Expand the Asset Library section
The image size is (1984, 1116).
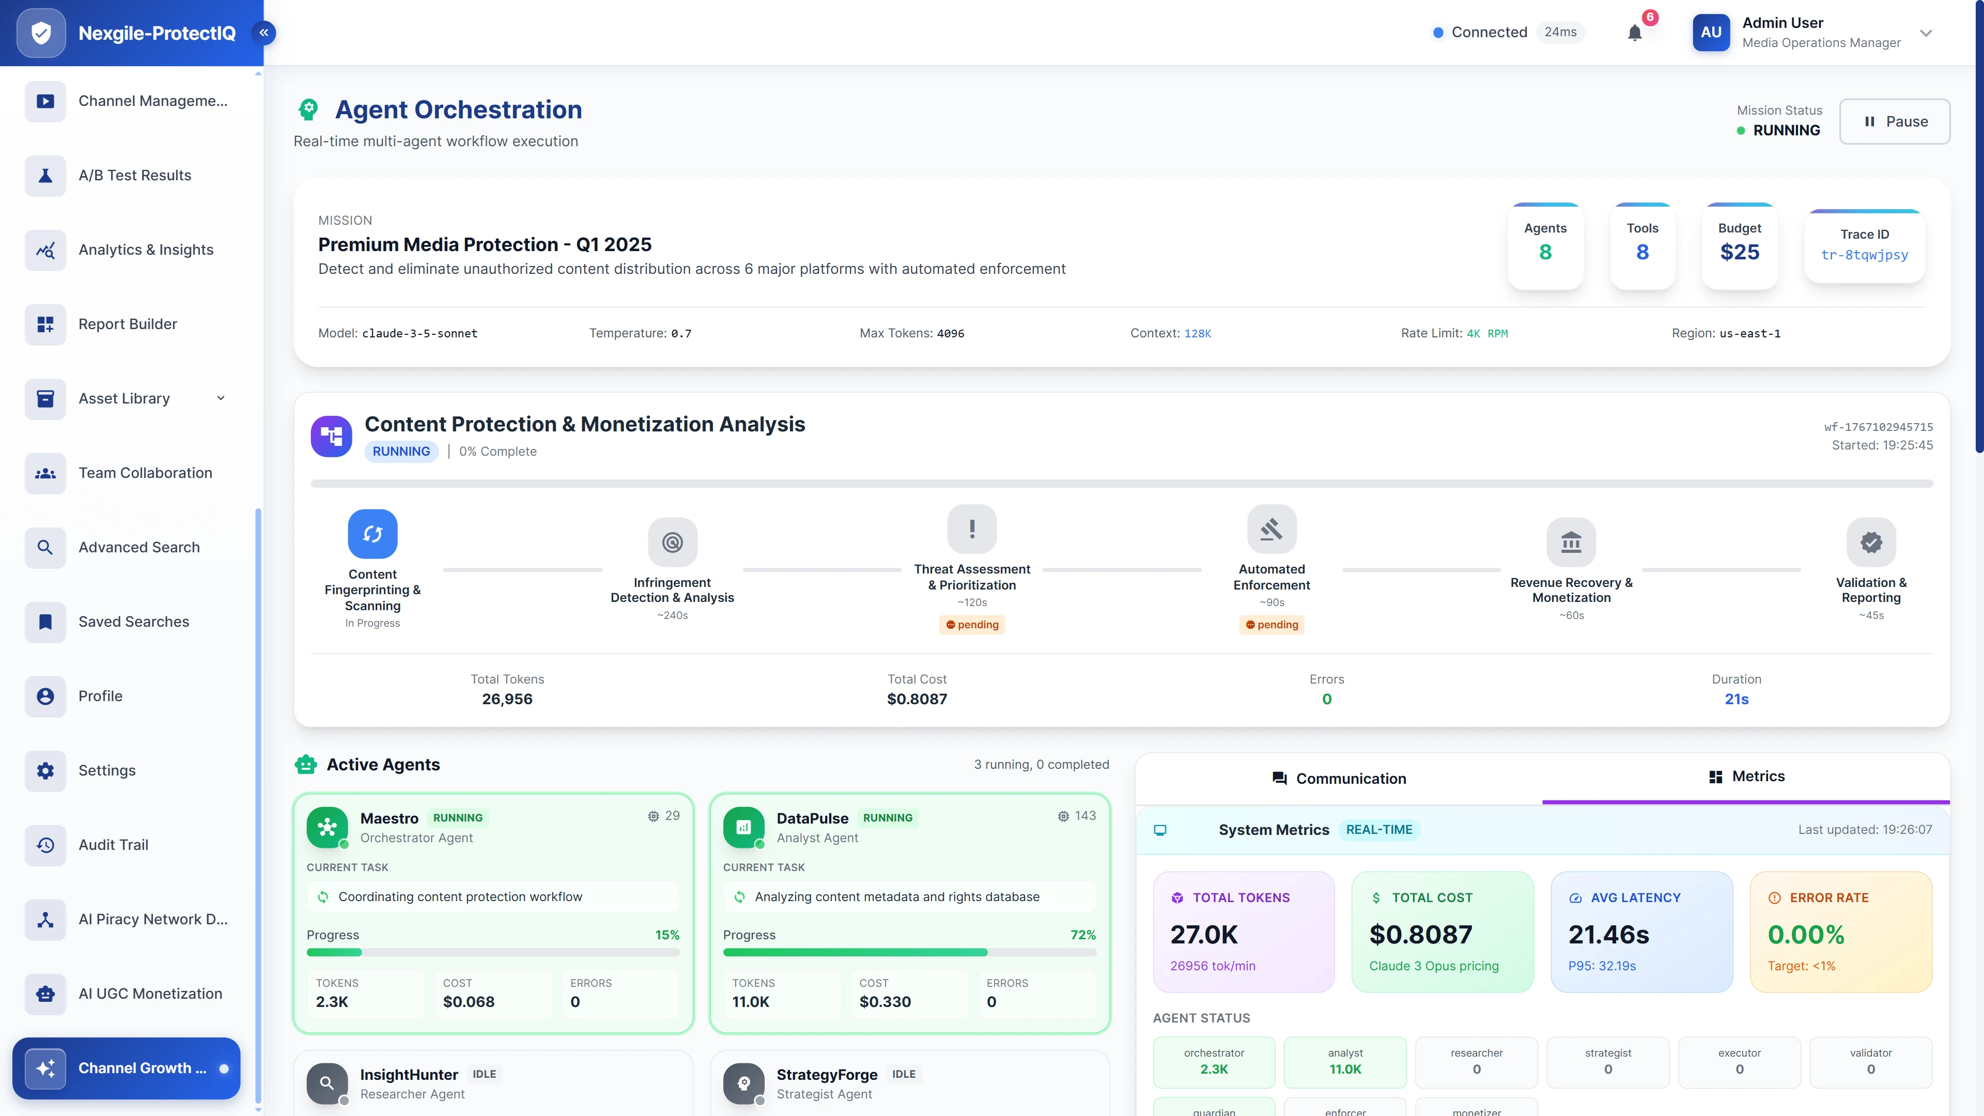221,398
